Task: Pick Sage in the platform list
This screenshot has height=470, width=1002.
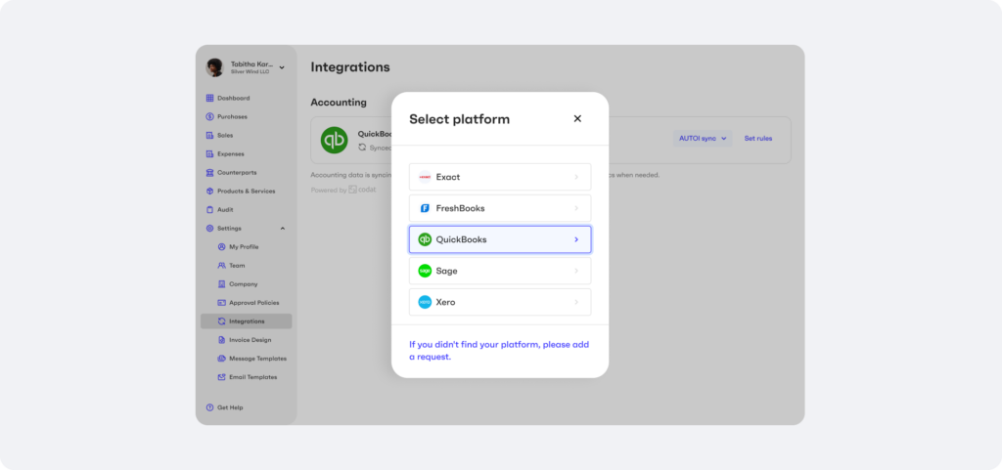Action: pyautogui.click(x=500, y=271)
